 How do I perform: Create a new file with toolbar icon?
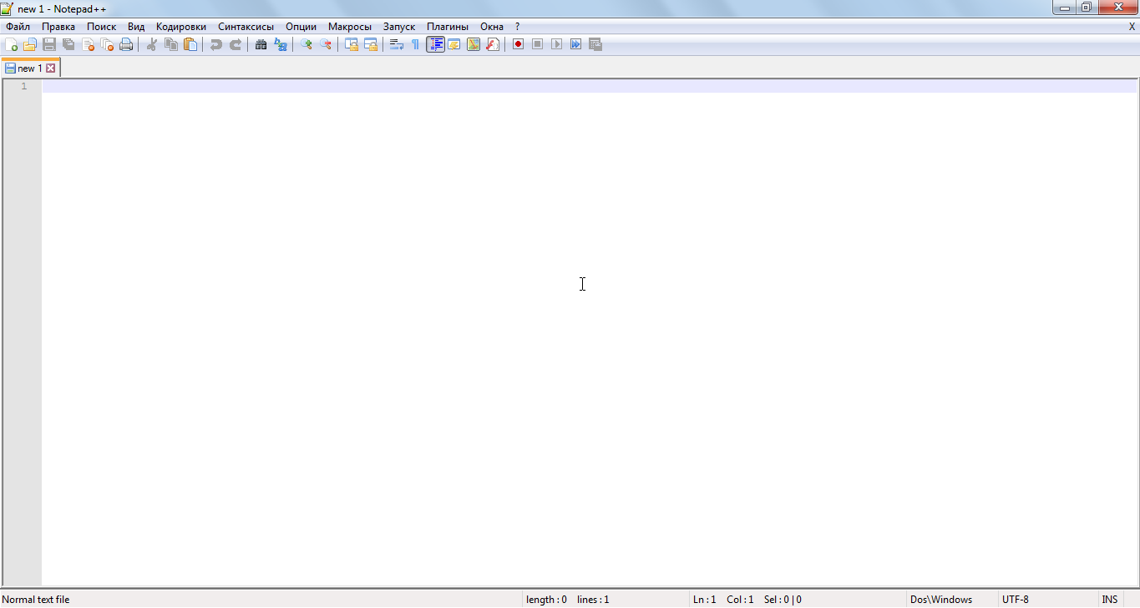(11, 44)
